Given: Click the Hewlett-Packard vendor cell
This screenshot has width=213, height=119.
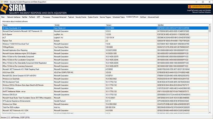Looking at the screenshot, I should (x=79, y=101).
